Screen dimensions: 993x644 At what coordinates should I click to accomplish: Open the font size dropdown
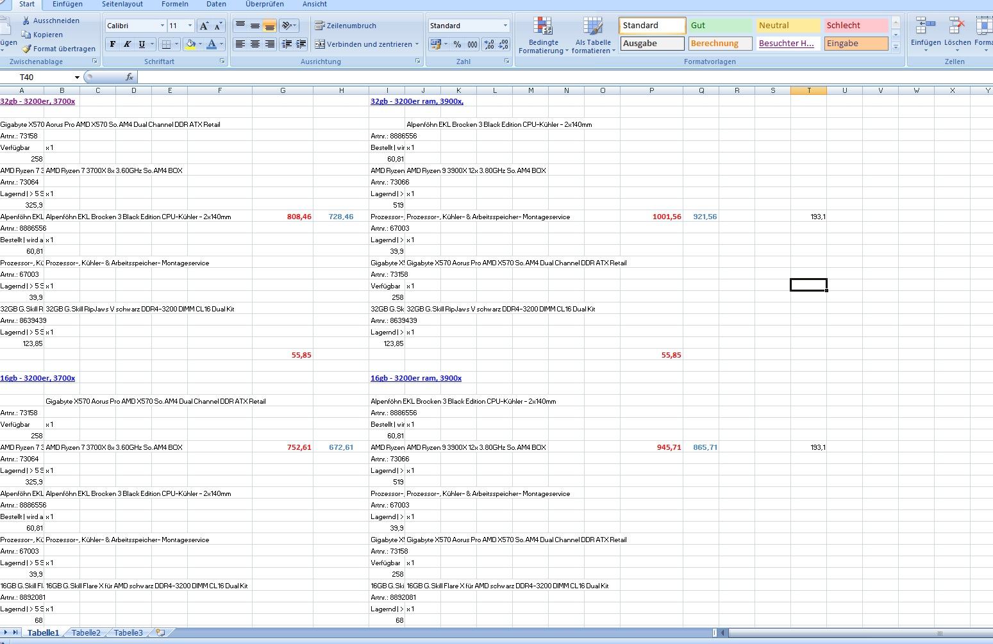point(190,26)
